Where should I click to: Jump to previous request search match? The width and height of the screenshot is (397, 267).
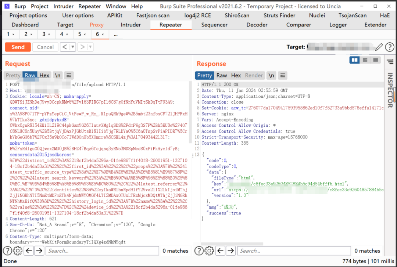point(29,251)
